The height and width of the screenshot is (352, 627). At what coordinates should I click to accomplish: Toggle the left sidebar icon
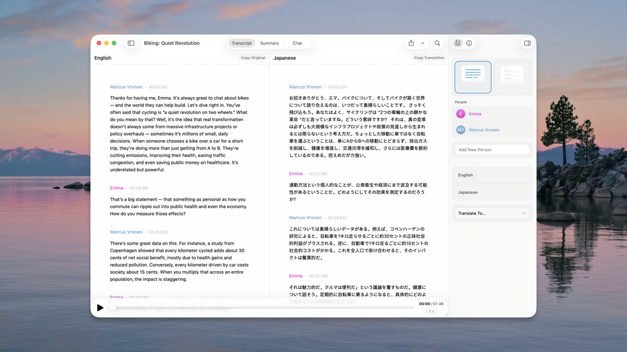[131, 43]
